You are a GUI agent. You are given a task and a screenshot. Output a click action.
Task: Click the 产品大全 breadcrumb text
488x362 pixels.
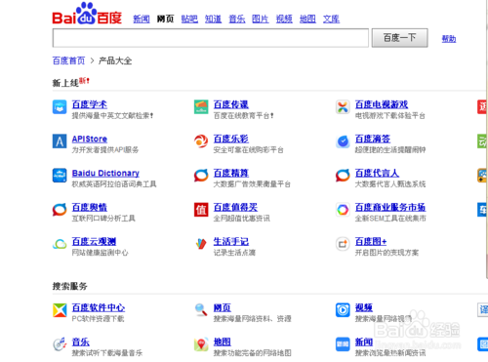point(115,60)
